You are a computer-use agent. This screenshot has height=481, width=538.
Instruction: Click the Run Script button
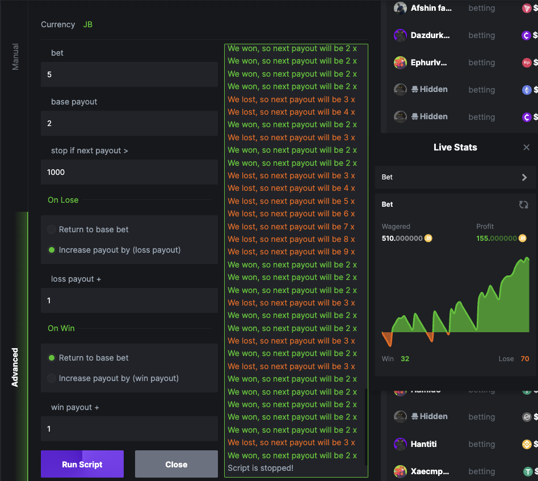(x=82, y=464)
